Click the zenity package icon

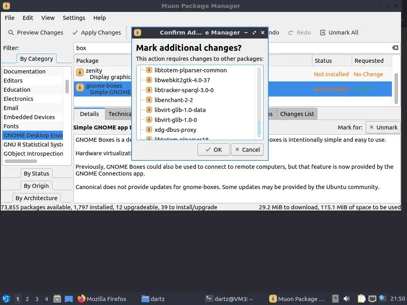click(79, 72)
